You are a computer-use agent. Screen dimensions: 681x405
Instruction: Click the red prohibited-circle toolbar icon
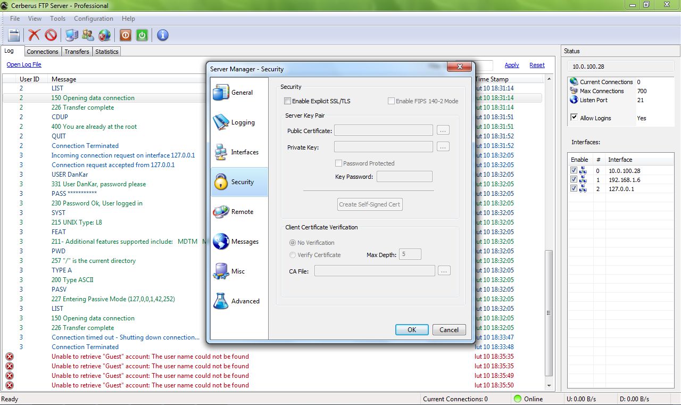51,35
